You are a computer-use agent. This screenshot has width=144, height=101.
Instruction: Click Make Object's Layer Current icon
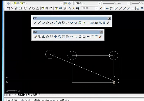[x=65, y=3]
